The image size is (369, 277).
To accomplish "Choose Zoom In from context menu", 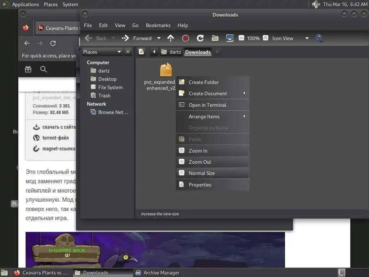I will (213, 150).
